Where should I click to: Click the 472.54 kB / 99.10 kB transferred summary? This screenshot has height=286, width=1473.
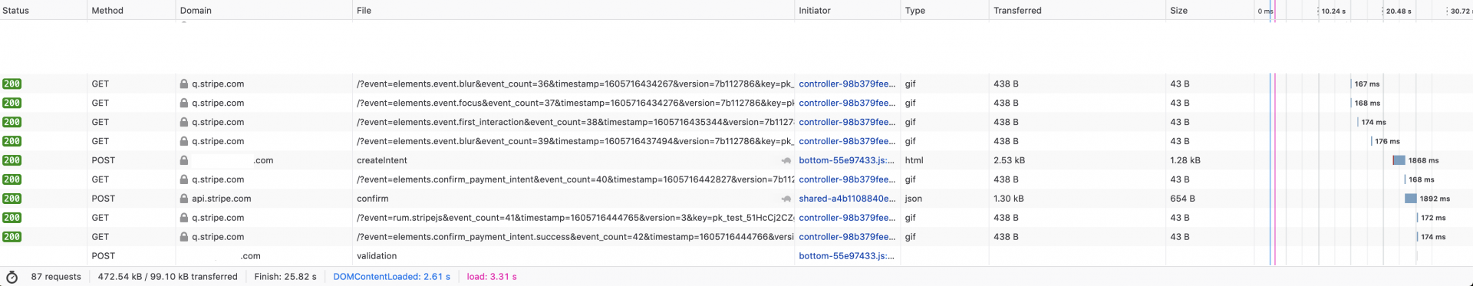168,277
